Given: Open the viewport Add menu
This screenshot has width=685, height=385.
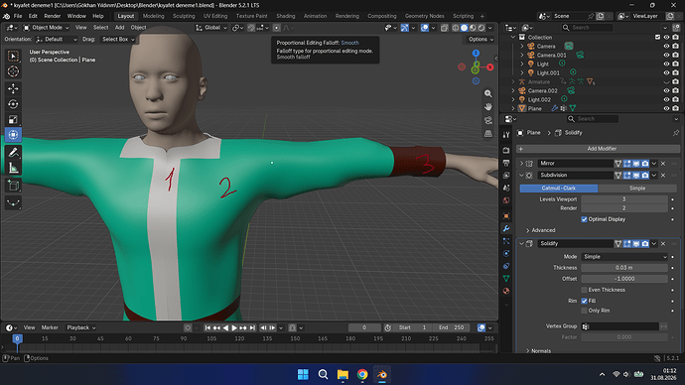Looking at the screenshot, I should click(x=119, y=28).
